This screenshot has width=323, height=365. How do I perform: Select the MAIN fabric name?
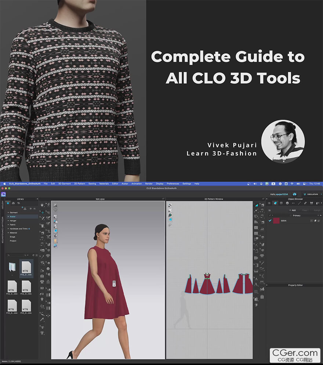[283, 221]
